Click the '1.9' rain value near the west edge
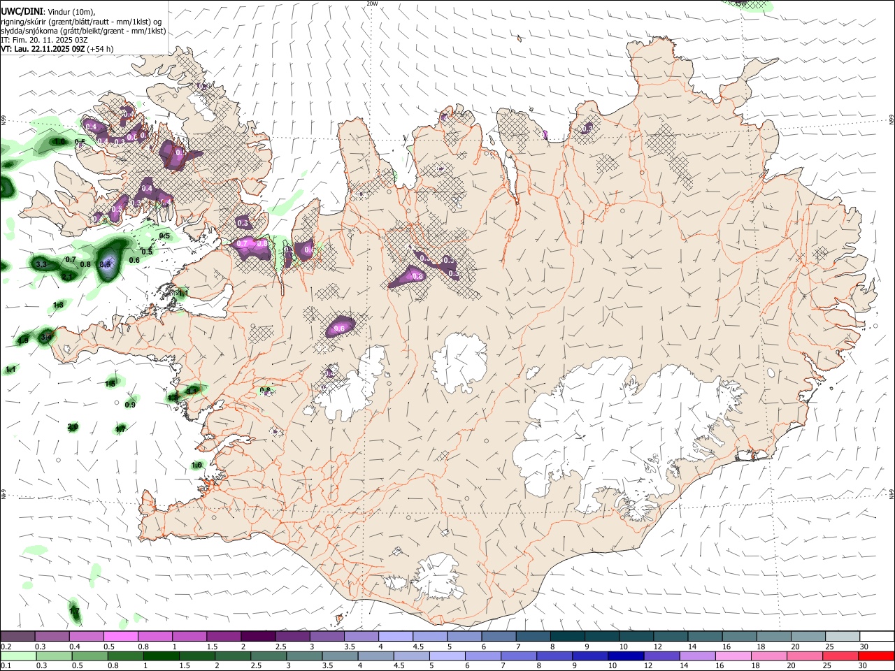The height and width of the screenshot is (671, 895). [x=23, y=340]
